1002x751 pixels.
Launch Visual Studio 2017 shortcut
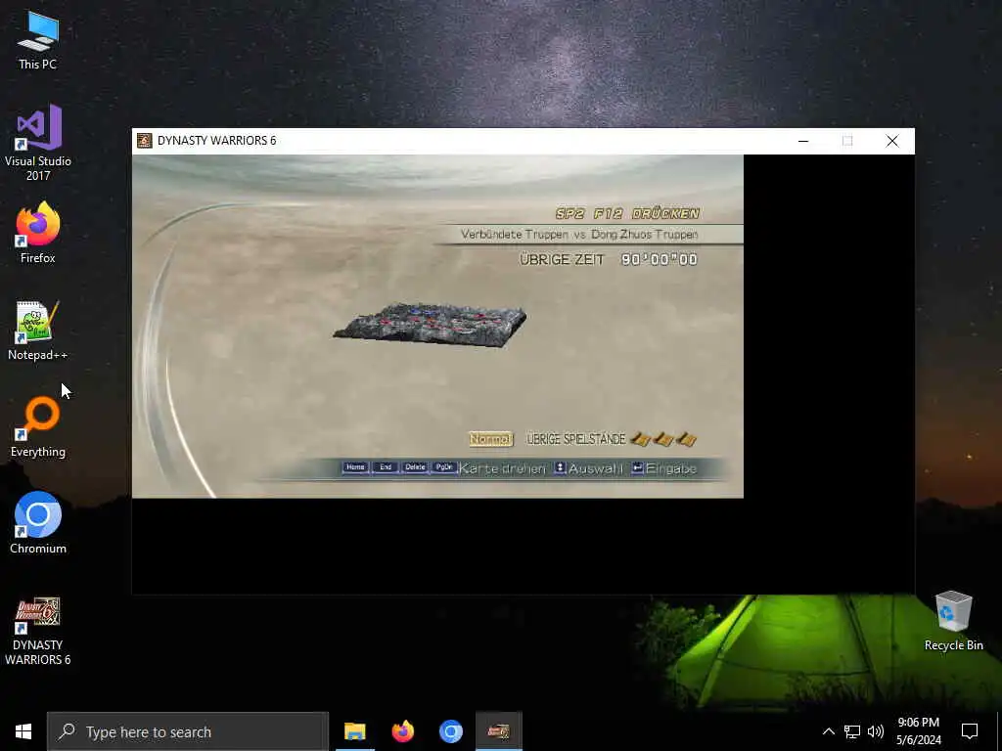point(38,142)
